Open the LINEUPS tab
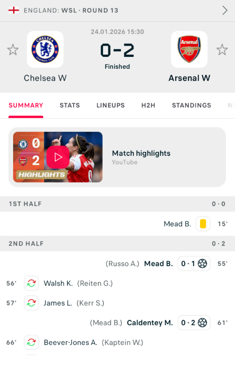 coord(110,105)
